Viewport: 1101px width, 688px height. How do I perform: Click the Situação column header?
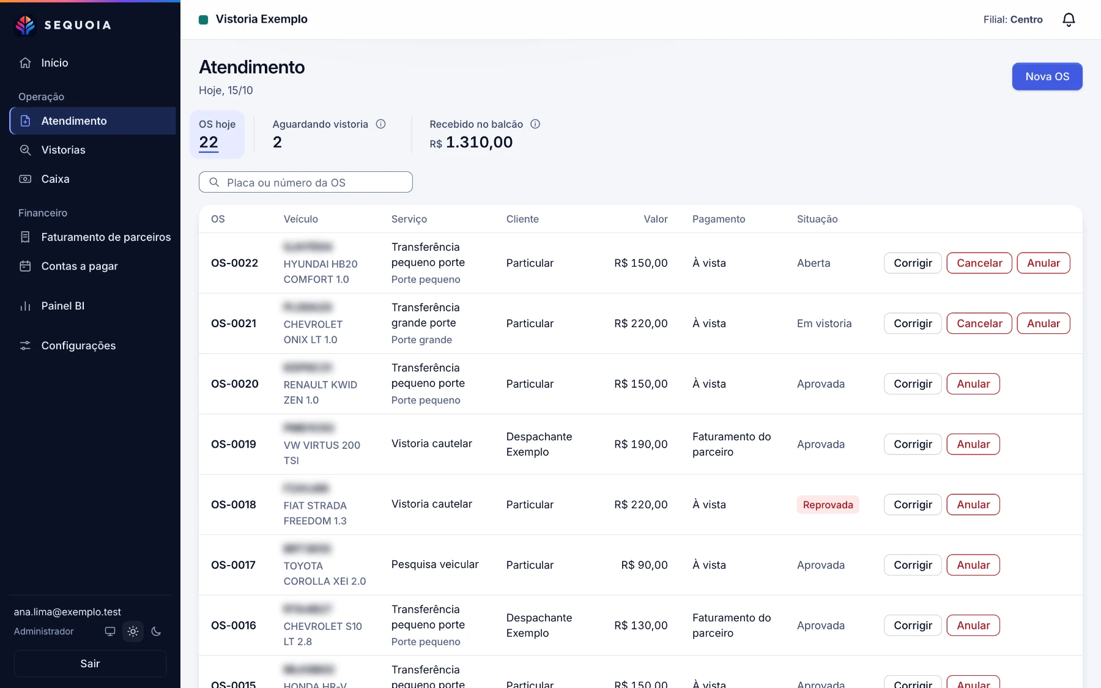pos(817,219)
